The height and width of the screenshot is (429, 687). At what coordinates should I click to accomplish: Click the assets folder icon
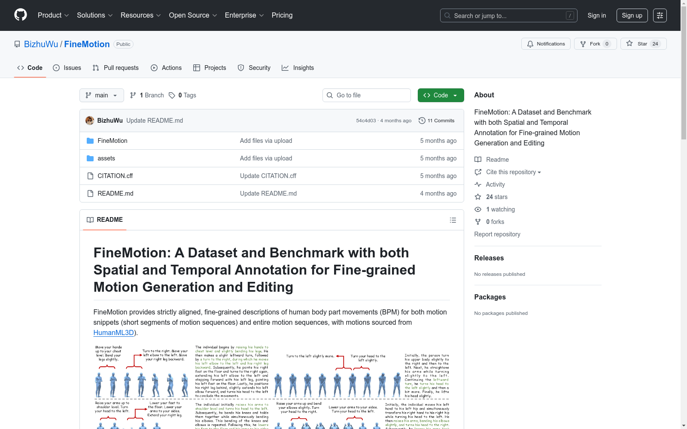coord(90,158)
